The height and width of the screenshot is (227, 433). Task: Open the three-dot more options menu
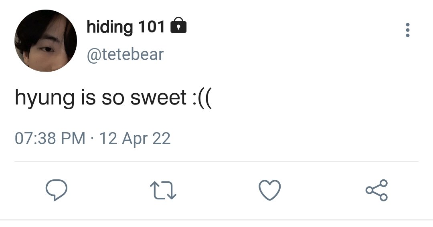point(408,30)
